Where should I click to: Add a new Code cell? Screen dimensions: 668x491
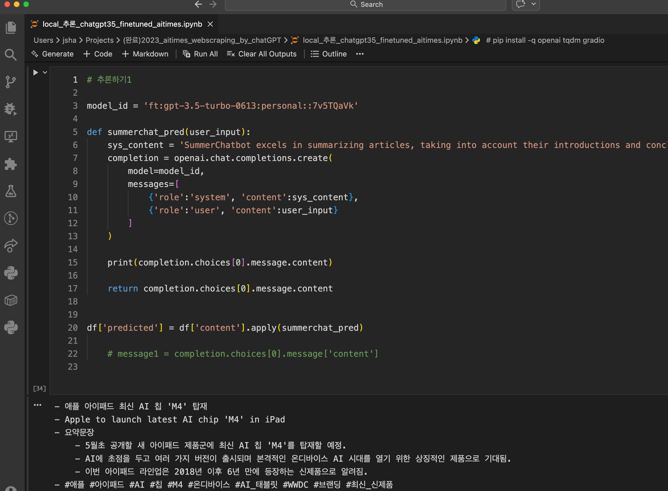[98, 54]
